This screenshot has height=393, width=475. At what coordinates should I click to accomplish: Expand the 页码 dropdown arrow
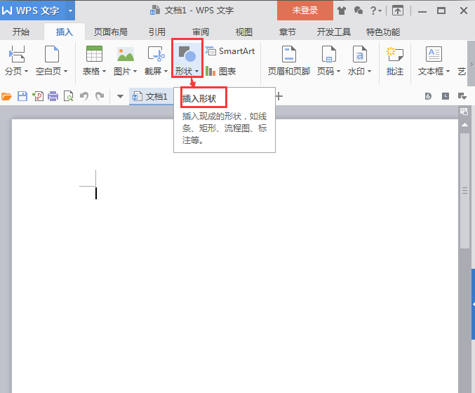pos(339,72)
